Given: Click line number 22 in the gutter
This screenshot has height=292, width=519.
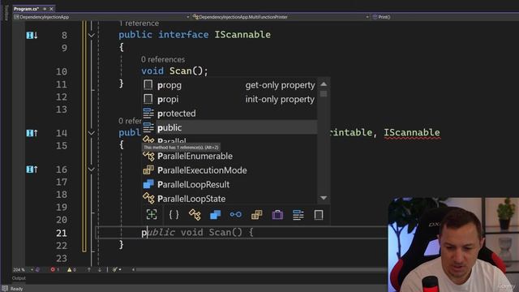Looking at the screenshot, I should (x=62, y=246).
